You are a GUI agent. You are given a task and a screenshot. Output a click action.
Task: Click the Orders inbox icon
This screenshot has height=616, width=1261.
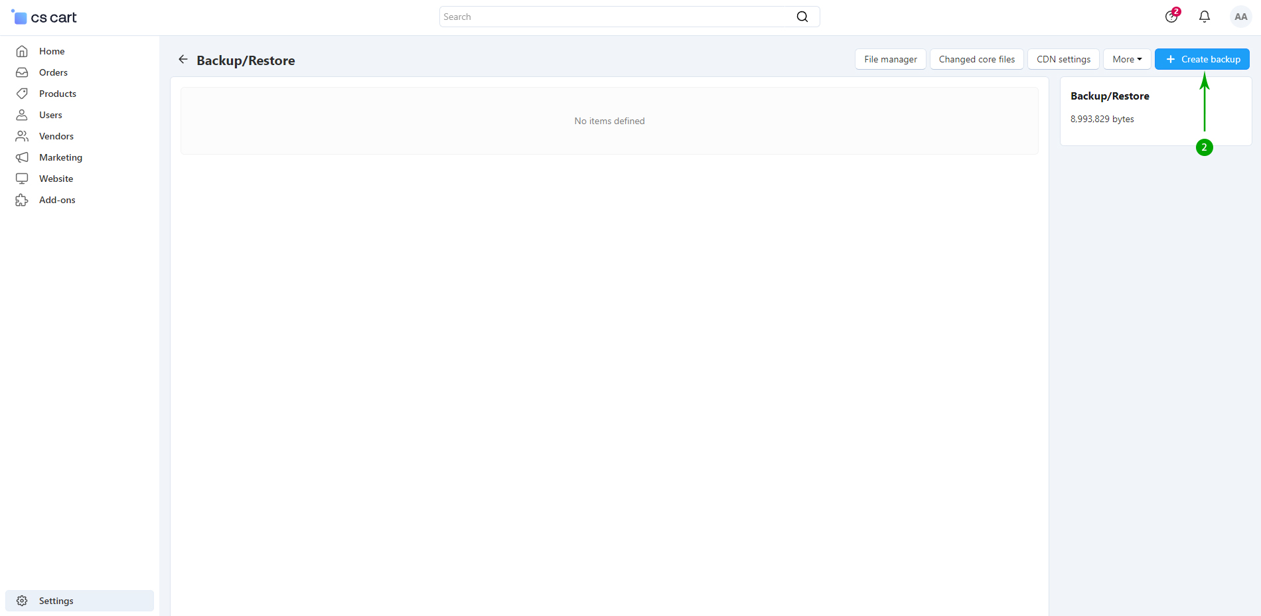(x=22, y=72)
